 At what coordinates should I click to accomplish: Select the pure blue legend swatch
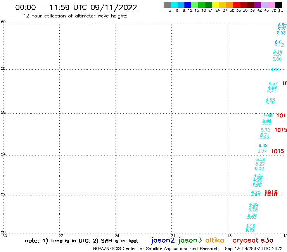[x=188, y=5]
